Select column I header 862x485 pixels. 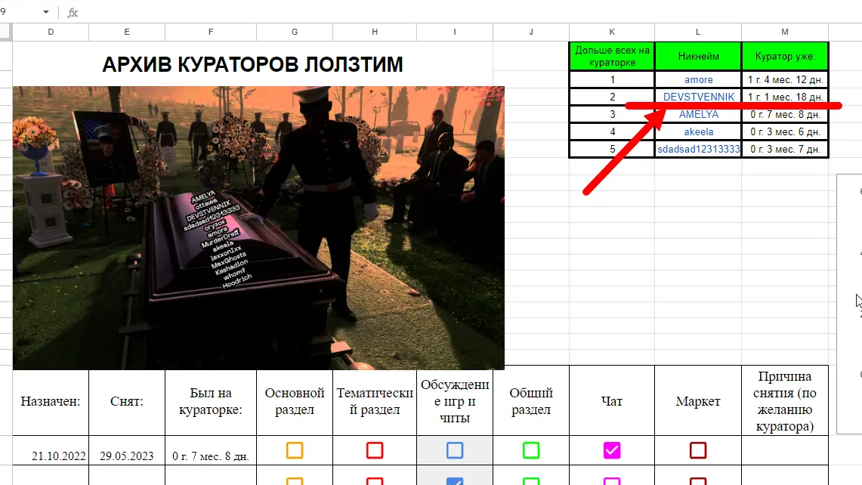(455, 32)
